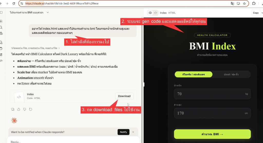Click the copy response icon below the message
This screenshot has width=263, height=143.
point(13,109)
